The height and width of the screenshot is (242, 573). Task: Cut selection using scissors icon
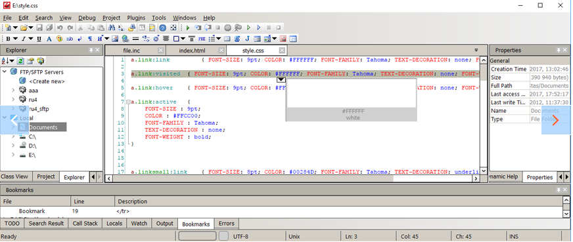(81, 28)
